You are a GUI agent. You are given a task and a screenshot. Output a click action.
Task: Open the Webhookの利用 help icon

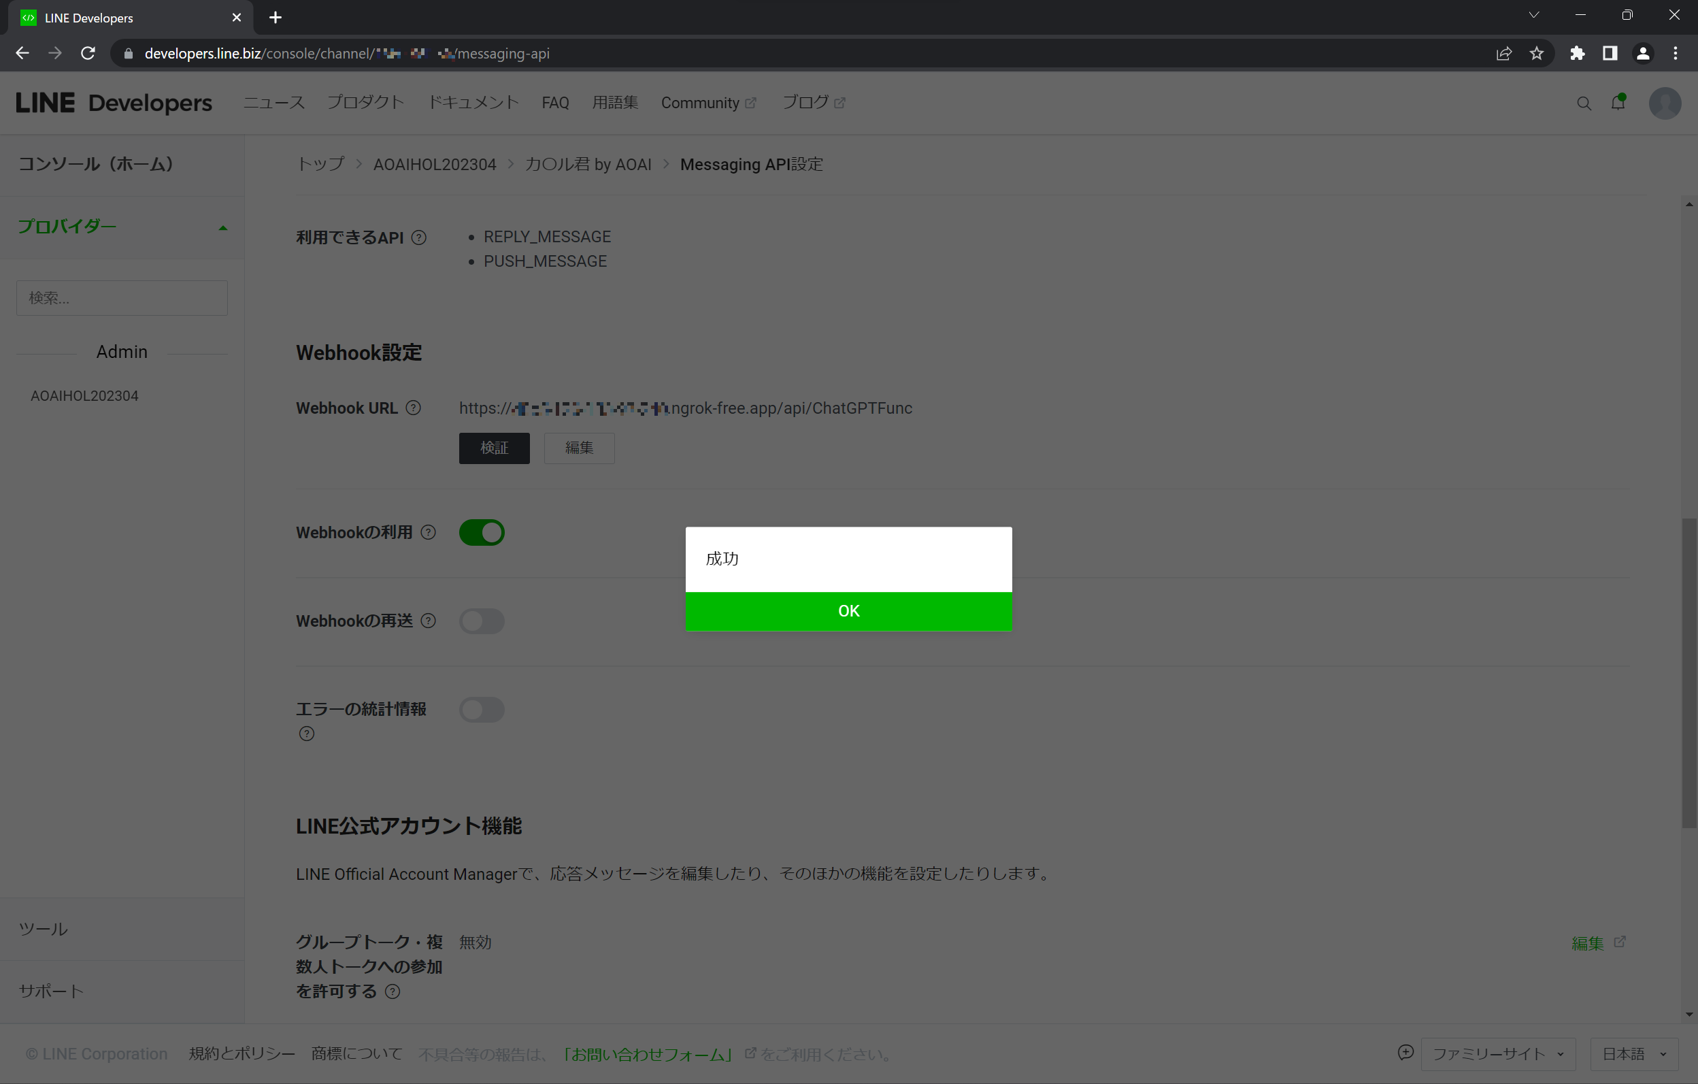[x=428, y=533]
